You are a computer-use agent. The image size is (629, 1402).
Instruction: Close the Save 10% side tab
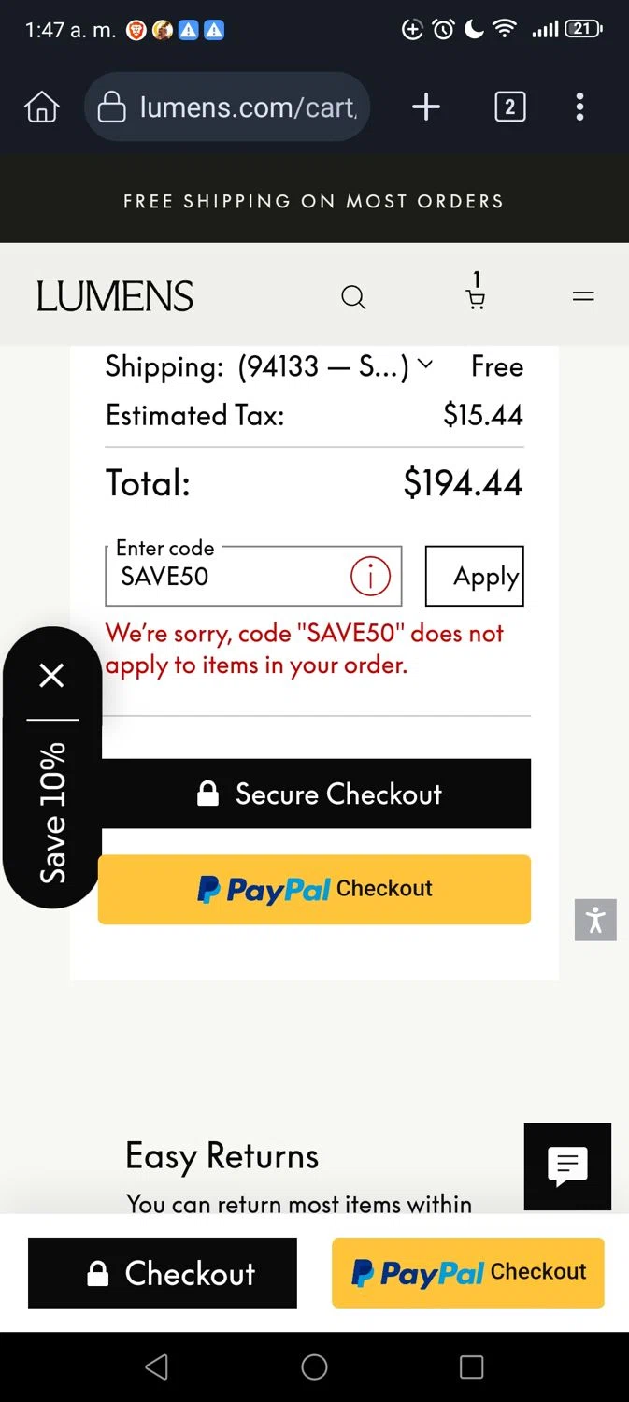click(x=52, y=675)
